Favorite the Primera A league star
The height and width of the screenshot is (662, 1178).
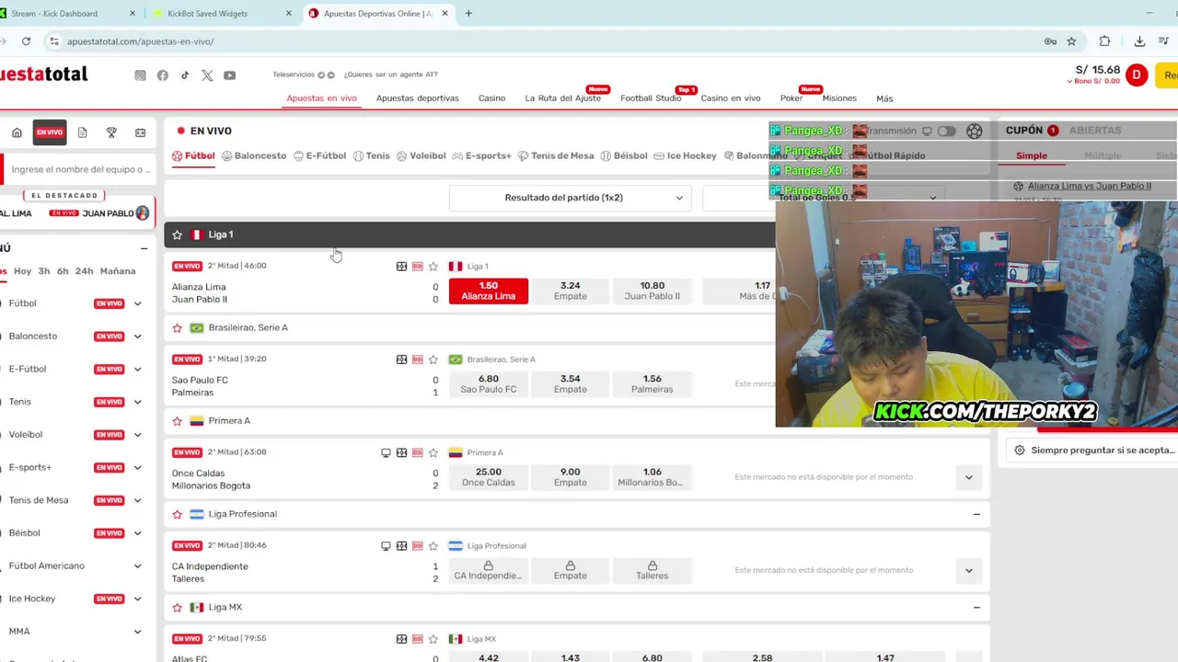click(x=177, y=420)
